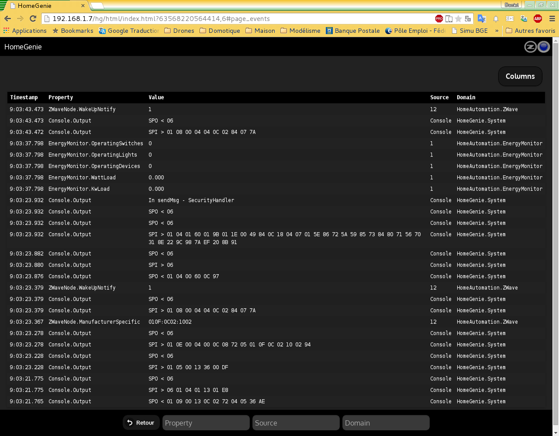
Task: Select the HomeGenie browser tab
Action: point(46,6)
